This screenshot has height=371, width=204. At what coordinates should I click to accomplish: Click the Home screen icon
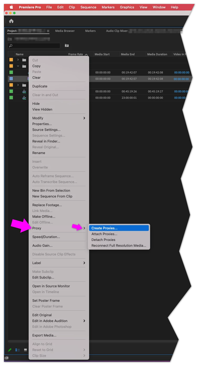click(11, 21)
